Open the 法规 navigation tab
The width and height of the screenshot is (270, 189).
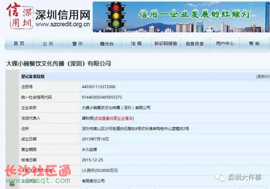click(x=136, y=44)
